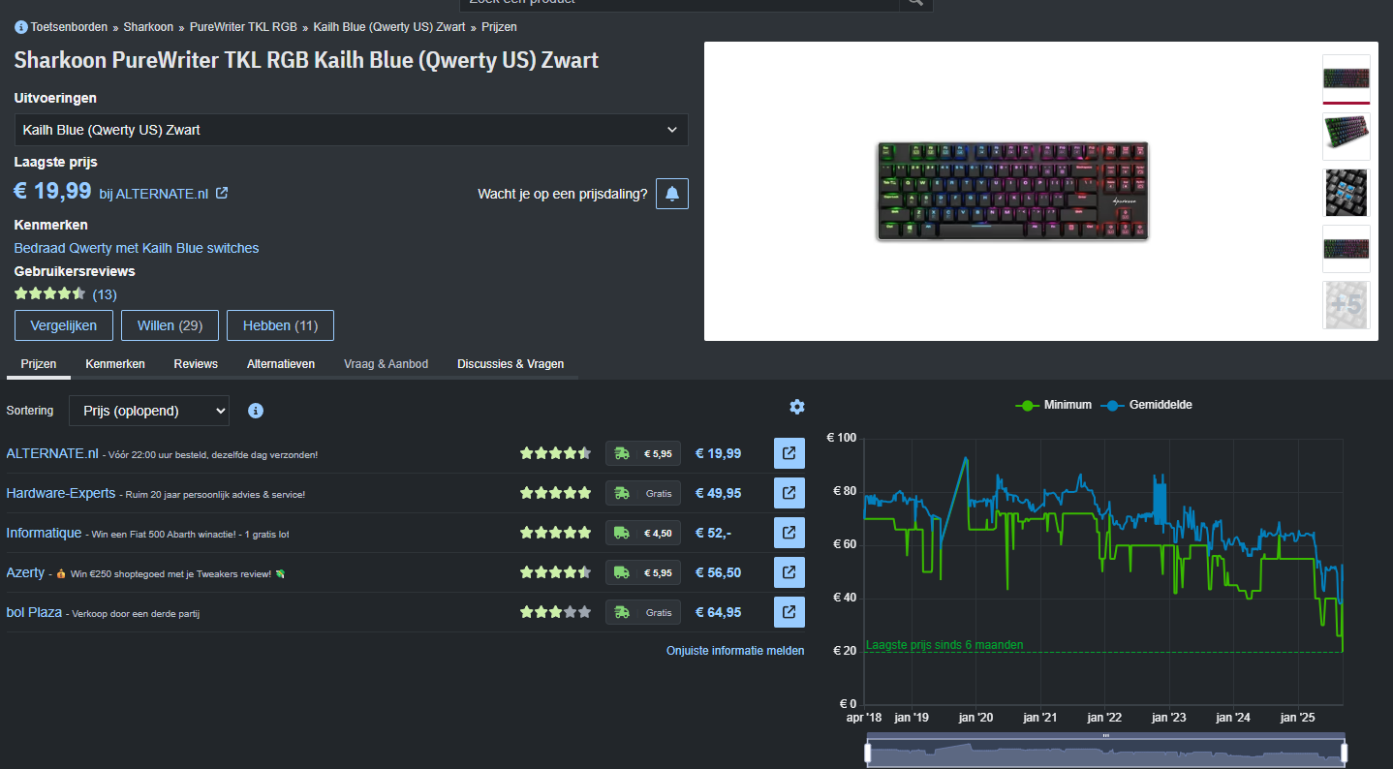Click ALTERNATE.nl shop star rating
Screen dimensions: 1393x769
(555, 453)
